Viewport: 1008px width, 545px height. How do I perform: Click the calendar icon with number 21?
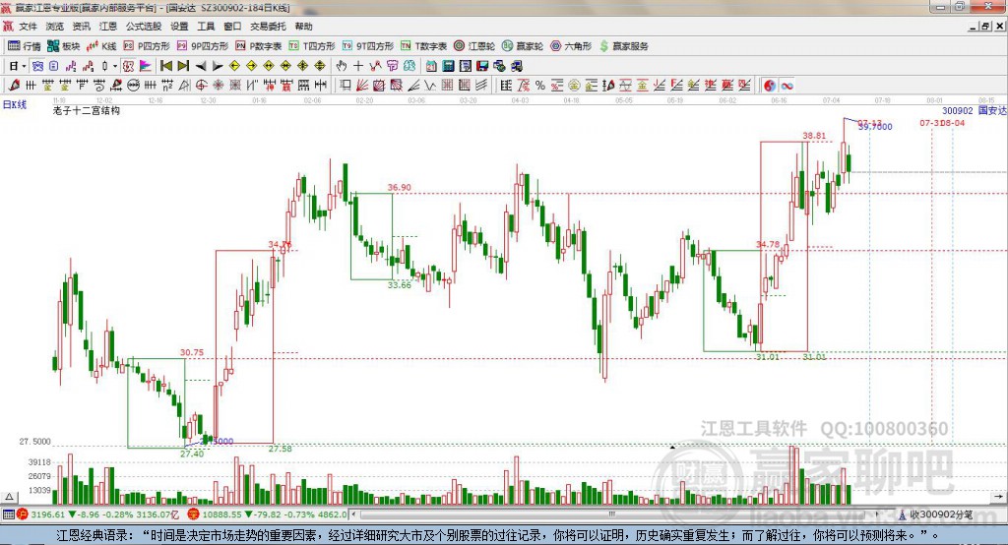[431, 66]
